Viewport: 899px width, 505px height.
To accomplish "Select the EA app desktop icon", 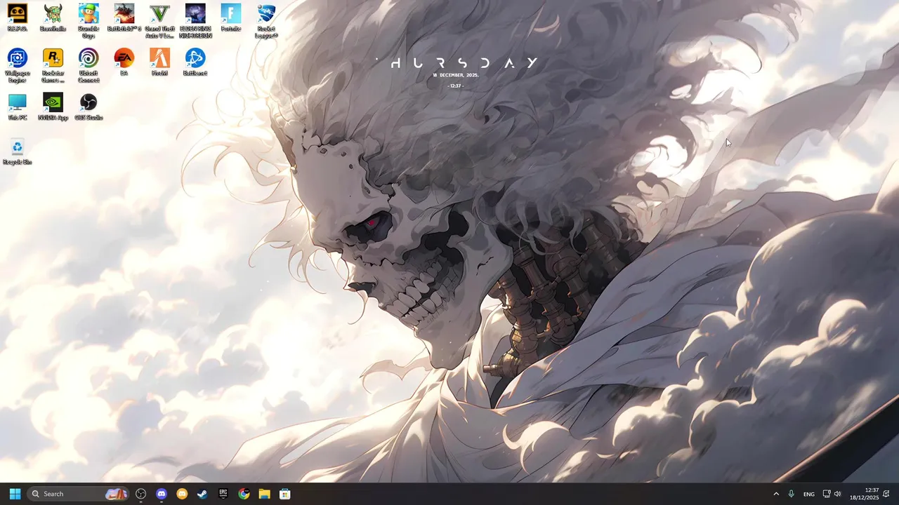I will (124, 62).
